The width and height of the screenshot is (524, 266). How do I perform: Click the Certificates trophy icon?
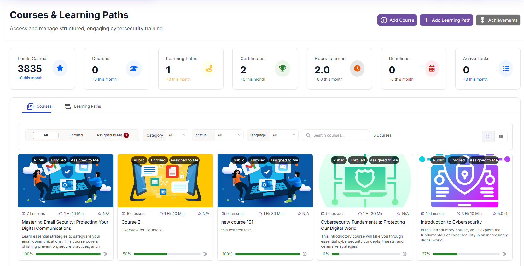(283, 69)
